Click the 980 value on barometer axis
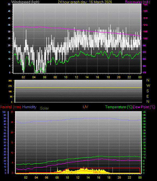The height and width of the screenshot is (181, 157). (144, 66)
